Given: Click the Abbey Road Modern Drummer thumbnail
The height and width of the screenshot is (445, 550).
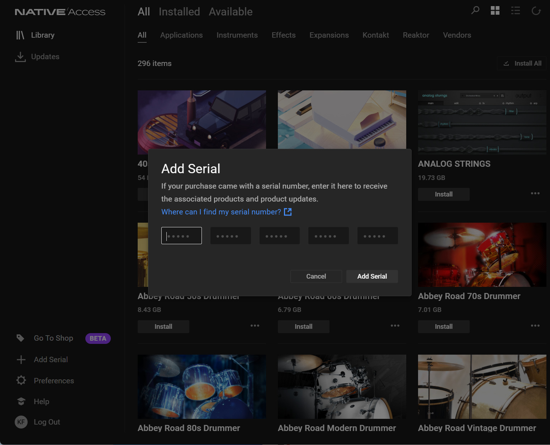Looking at the screenshot, I should coord(342,387).
